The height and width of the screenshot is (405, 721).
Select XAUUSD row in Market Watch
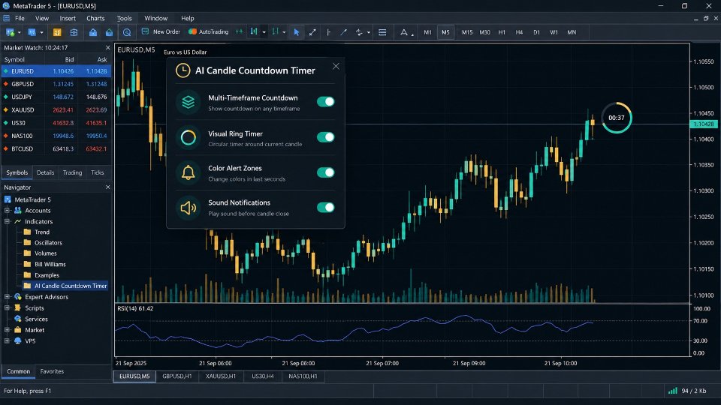click(56, 109)
